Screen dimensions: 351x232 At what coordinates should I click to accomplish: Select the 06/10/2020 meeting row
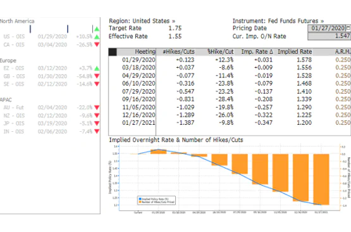click(230, 84)
